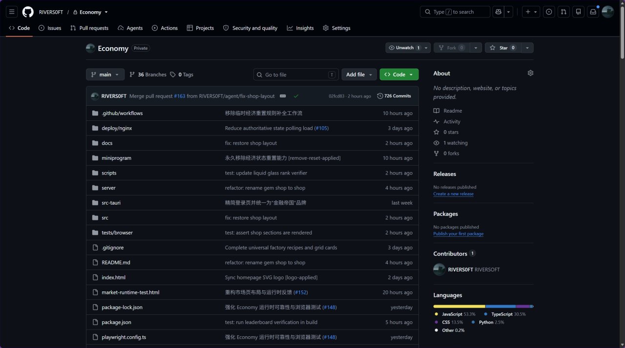
Task: Switch to the Agents tab
Action: pos(130,28)
